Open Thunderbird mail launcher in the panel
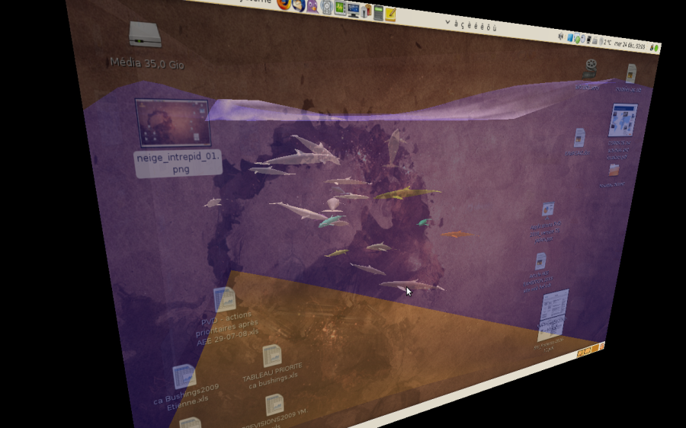The width and height of the screenshot is (686, 428). 298,5
